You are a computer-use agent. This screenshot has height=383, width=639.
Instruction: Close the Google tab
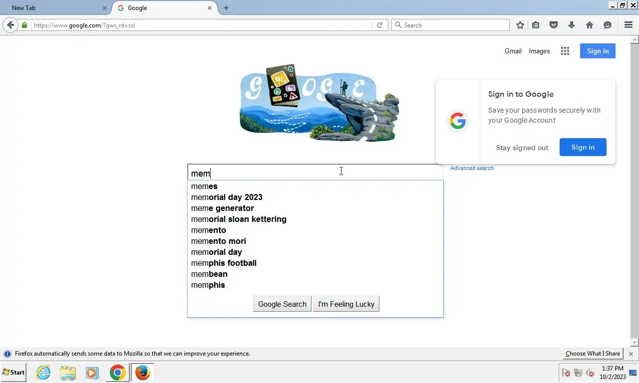210,8
